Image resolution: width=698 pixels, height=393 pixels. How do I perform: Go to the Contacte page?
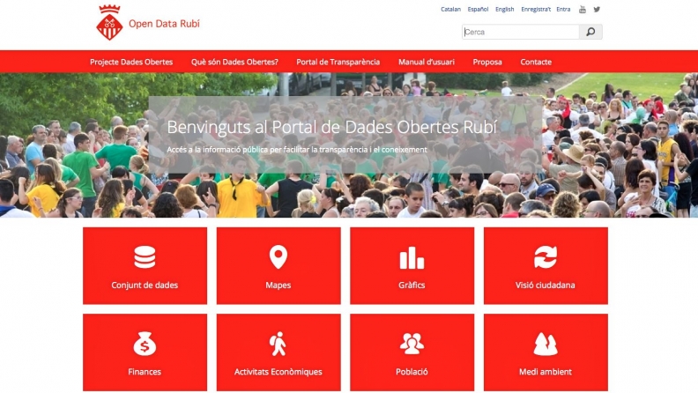pos(536,62)
